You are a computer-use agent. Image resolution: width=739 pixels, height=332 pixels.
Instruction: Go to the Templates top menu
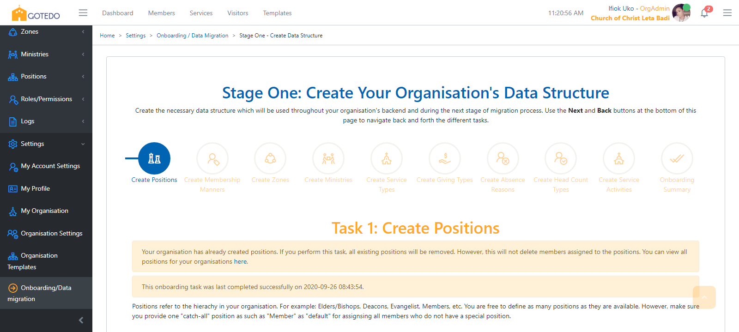[277, 13]
